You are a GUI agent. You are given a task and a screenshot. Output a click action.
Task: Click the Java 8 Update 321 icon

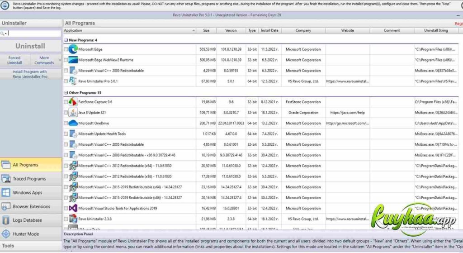click(73, 113)
